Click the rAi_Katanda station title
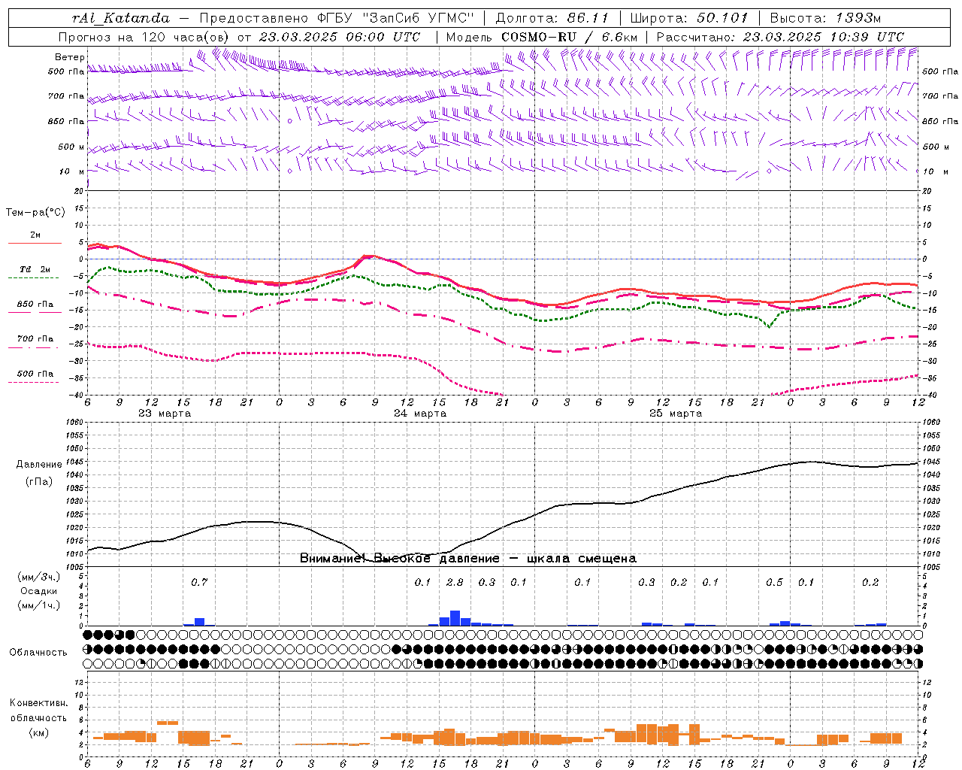Screen dimensions: 962x770 [121, 18]
